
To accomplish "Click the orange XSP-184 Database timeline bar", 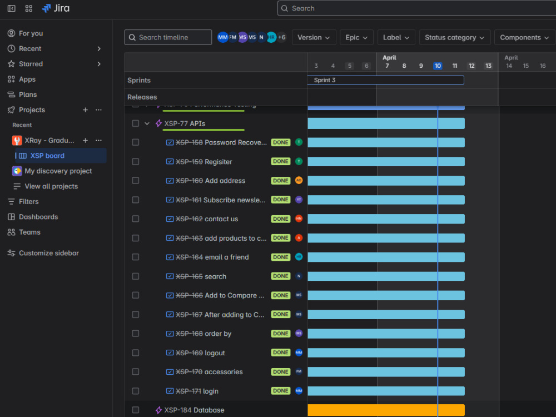I will [386, 410].
